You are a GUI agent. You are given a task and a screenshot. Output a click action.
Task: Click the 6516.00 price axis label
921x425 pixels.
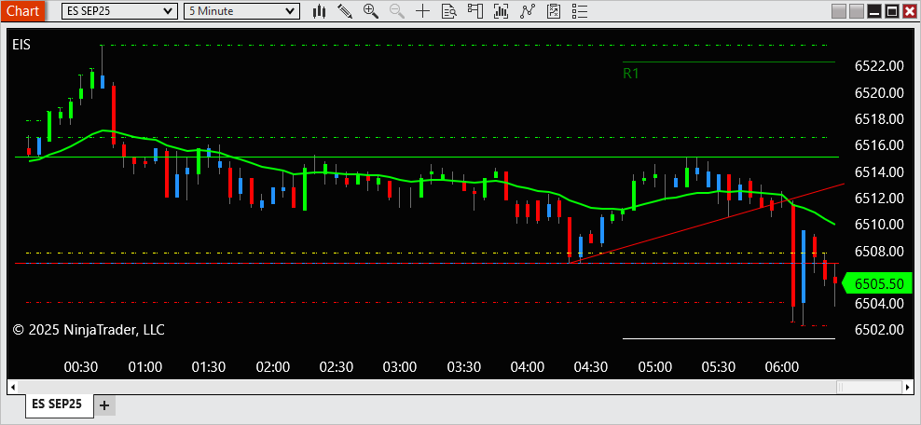pyautogui.click(x=879, y=145)
